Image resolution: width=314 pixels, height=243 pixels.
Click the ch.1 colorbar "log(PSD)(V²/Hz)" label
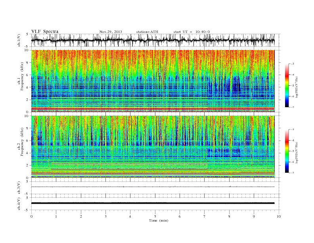pos(297,87)
